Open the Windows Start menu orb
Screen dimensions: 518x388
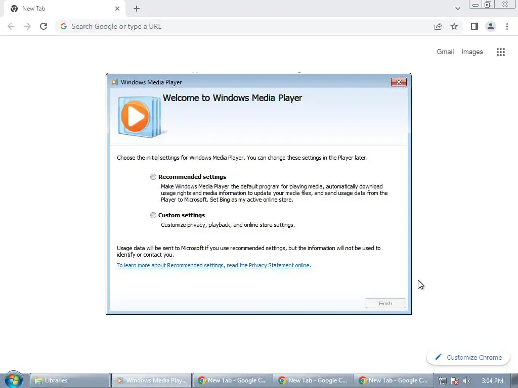[x=13, y=379]
